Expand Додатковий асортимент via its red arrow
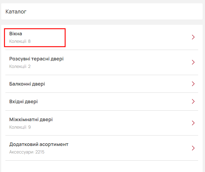This screenshot has width=205, height=172. (193, 148)
